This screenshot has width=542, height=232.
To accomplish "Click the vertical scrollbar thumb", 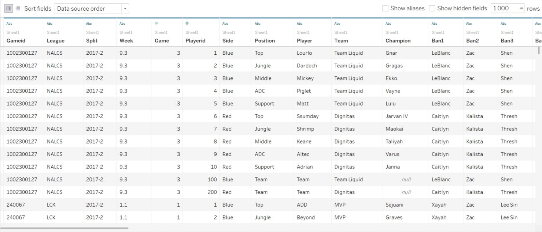I will [539, 50].
